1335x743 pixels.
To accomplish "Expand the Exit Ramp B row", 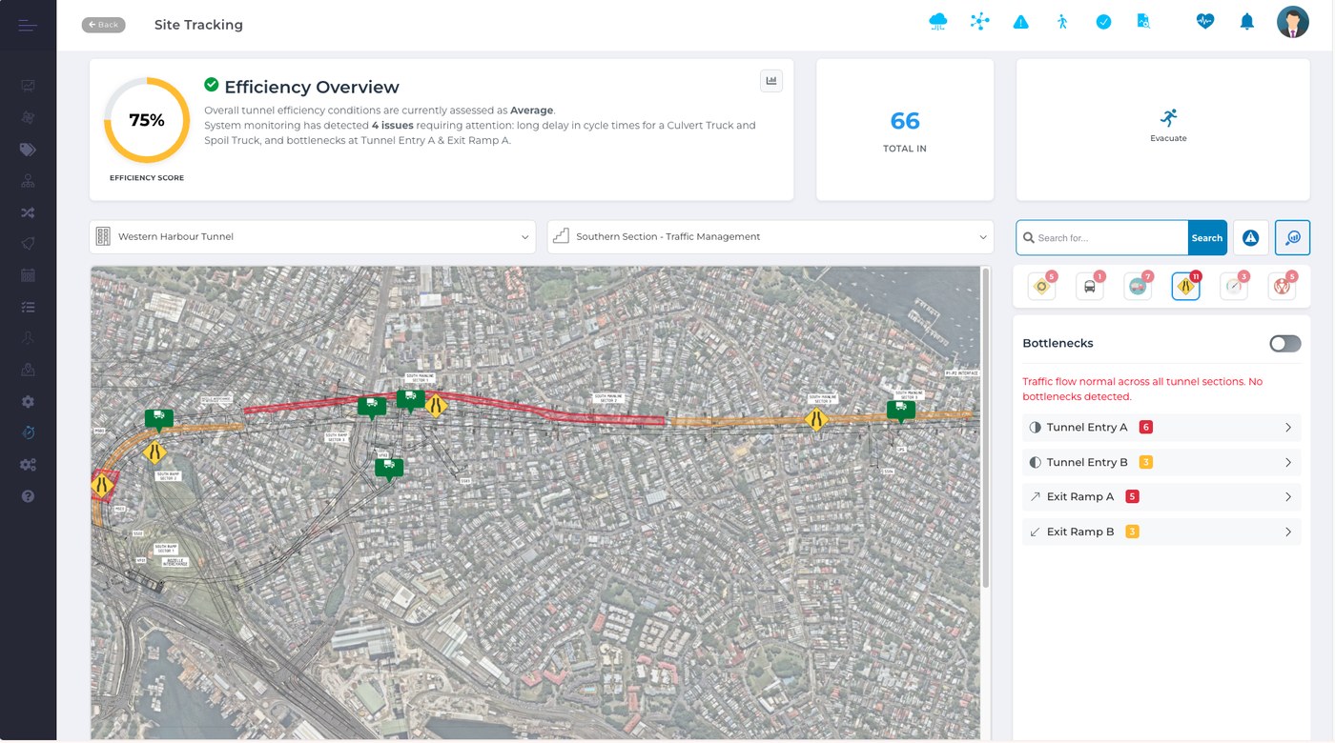I will tap(1161, 532).
